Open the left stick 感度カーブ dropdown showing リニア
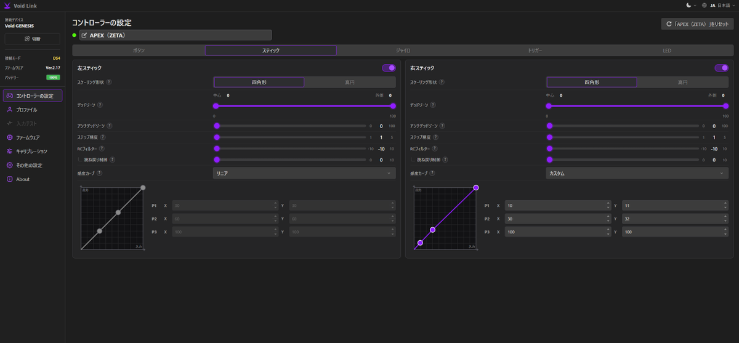The height and width of the screenshot is (343, 739). (x=304, y=174)
